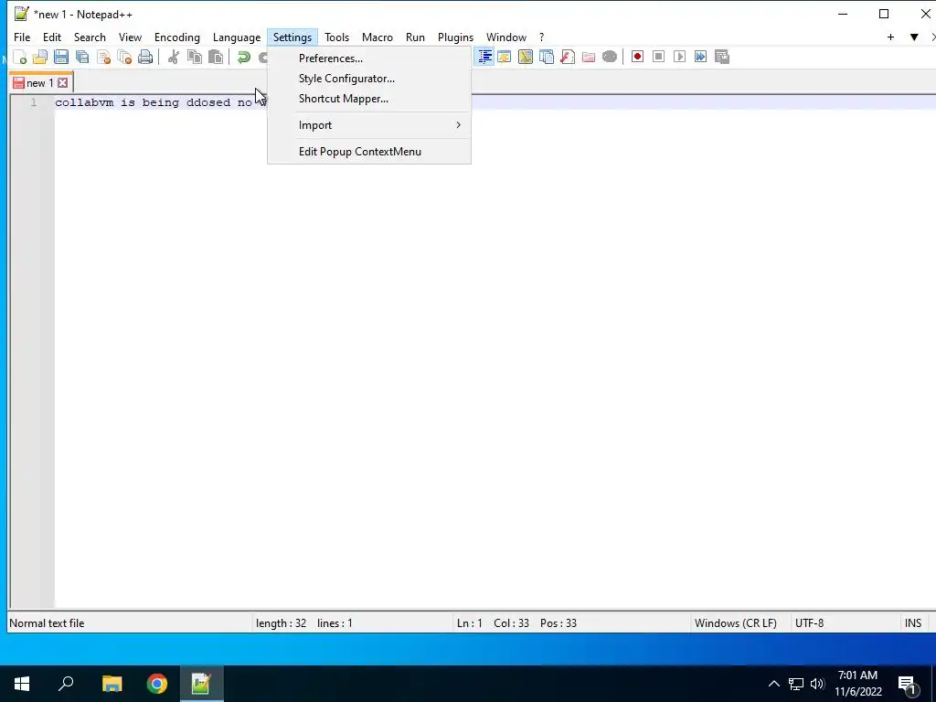Open the Plugins menu
This screenshot has width=936, height=702.
tap(455, 37)
